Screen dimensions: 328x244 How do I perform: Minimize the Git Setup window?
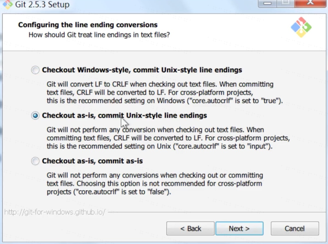tap(267, 3)
